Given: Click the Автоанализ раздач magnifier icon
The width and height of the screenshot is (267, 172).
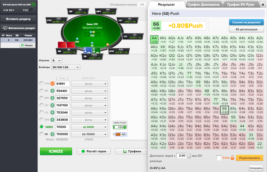Looking at the screenshot, I should click(5, 28).
